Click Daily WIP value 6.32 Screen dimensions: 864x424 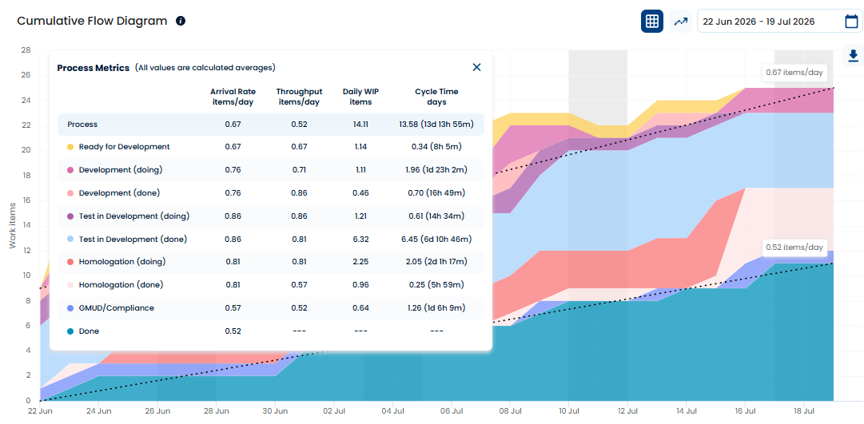tap(360, 240)
